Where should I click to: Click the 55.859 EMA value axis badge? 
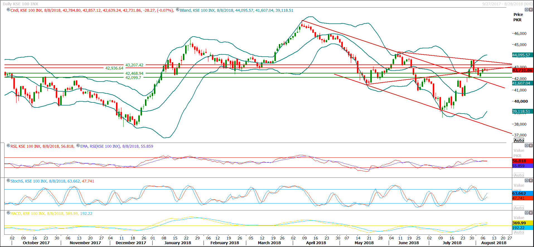(x=523, y=166)
